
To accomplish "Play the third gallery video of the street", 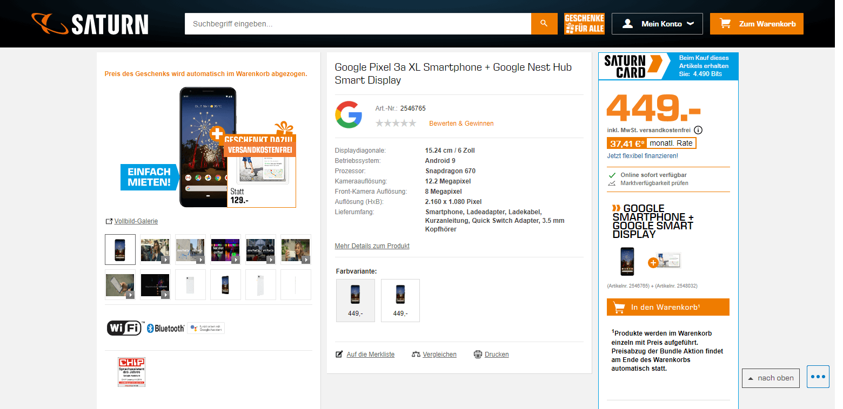I will (x=190, y=249).
